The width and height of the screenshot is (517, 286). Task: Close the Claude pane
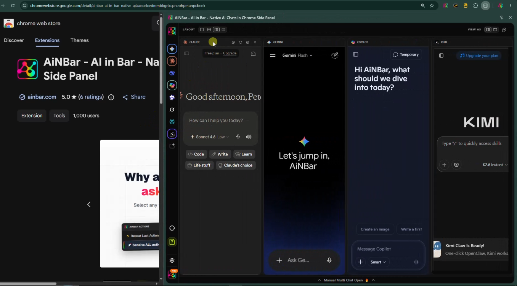[255, 42]
